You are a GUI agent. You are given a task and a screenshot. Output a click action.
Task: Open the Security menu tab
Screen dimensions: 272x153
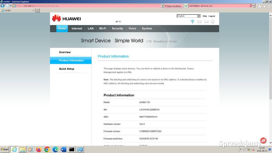[117, 28]
